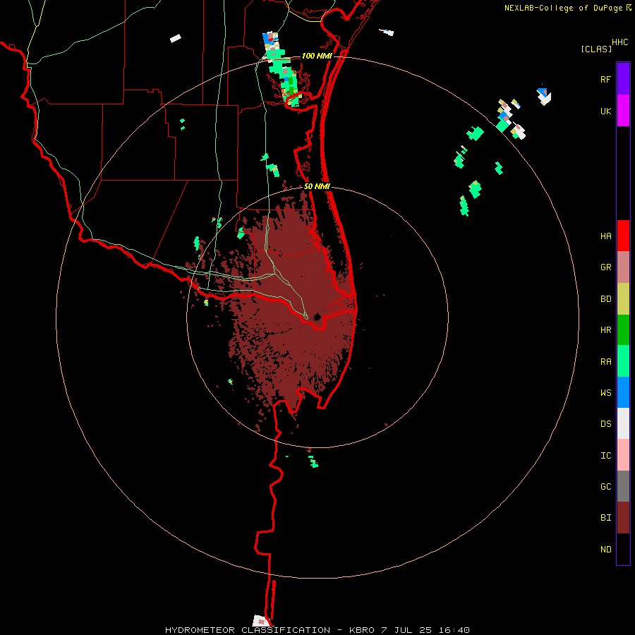Click the ND black legend swatch
Viewport: 635px width, 635px height.
[x=623, y=549]
